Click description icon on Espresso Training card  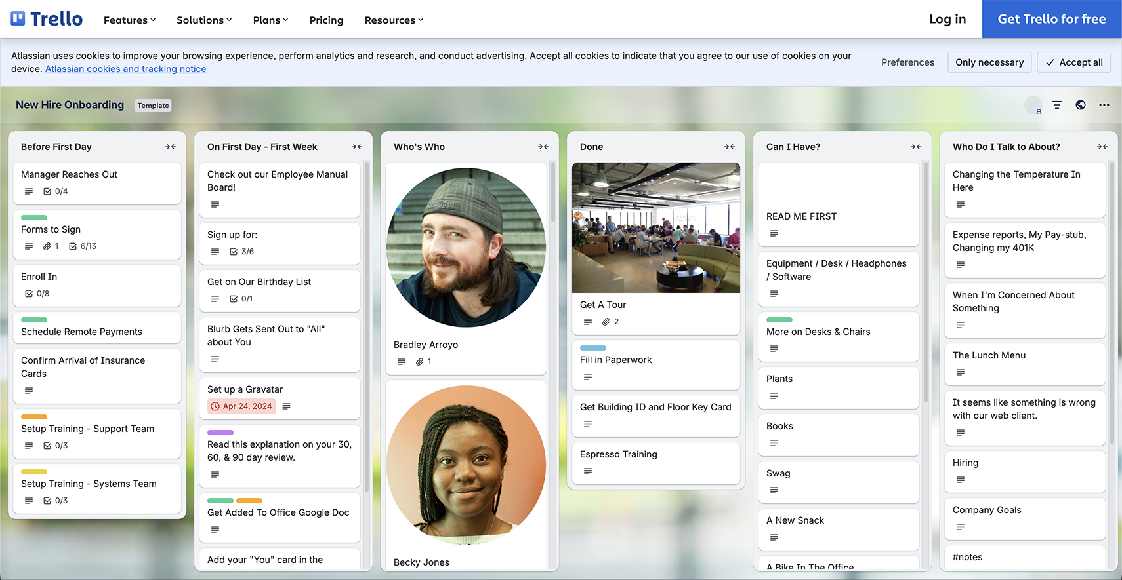pos(588,471)
